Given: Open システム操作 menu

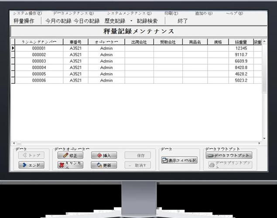Looking at the screenshot, I should click(27, 14).
